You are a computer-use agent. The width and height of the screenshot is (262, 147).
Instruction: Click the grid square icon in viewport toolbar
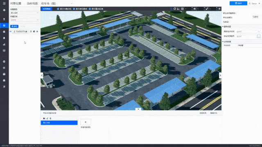click(182, 9)
